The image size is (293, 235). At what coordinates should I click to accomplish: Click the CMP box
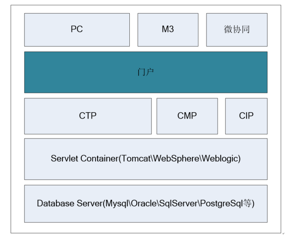187,116
